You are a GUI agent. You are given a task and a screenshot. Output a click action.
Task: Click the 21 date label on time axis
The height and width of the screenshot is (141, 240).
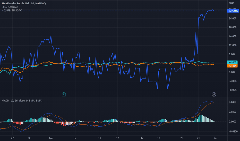click(x=198, y=138)
